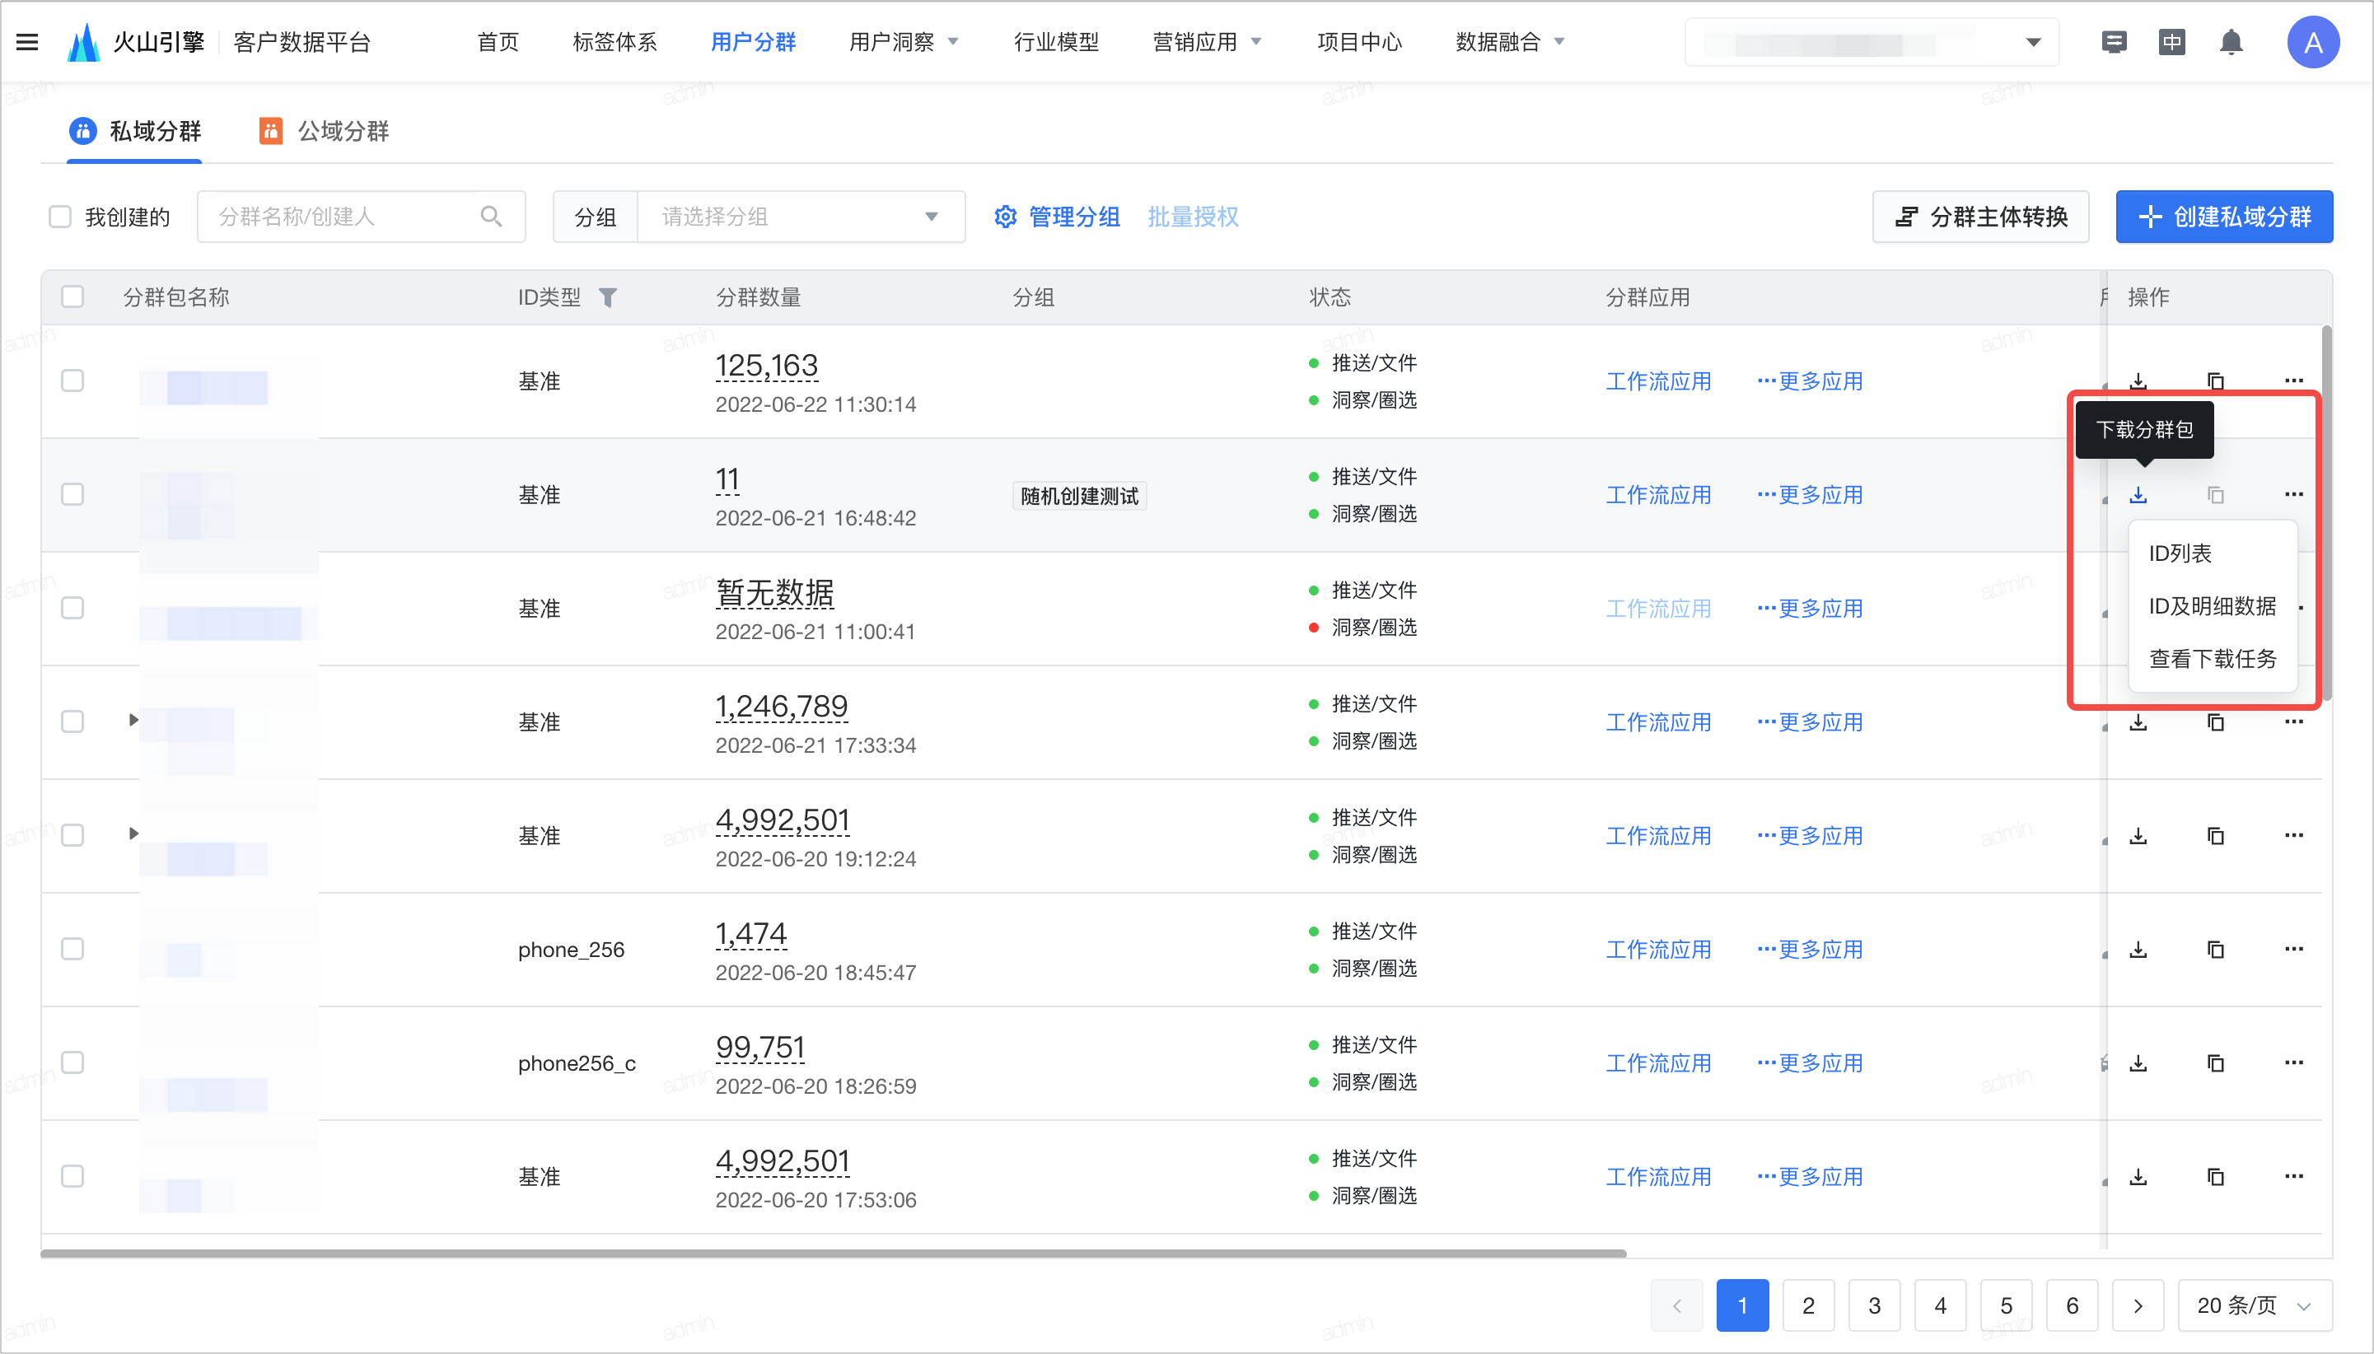Open the project selector dropdown in header
2374x1354 pixels.
coord(1872,42)
